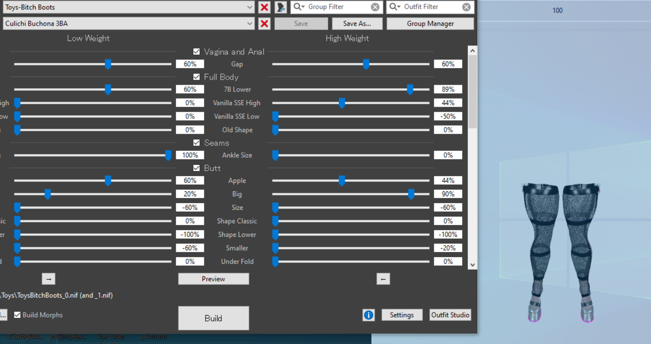
Task: Edit low weight Big value 20%
Action: [190, 194]
